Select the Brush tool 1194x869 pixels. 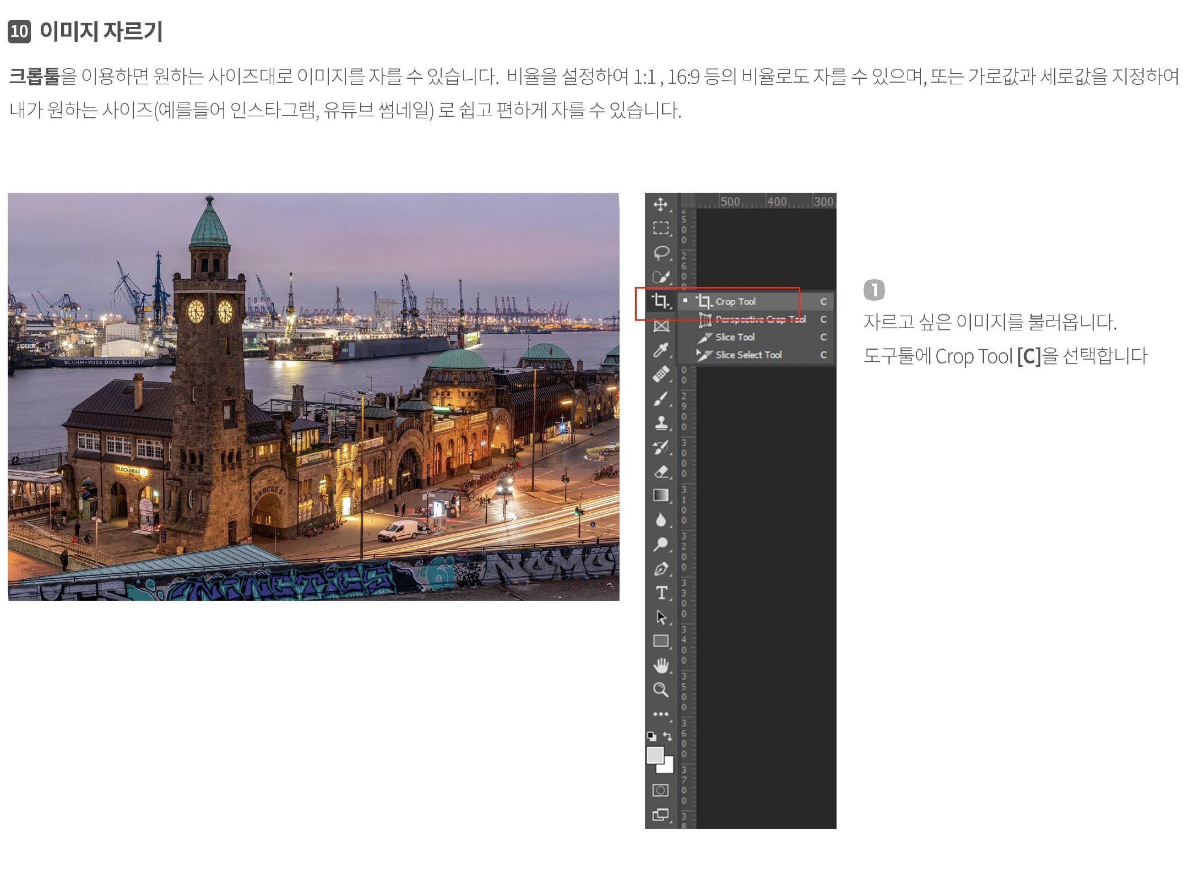(660, 398)
